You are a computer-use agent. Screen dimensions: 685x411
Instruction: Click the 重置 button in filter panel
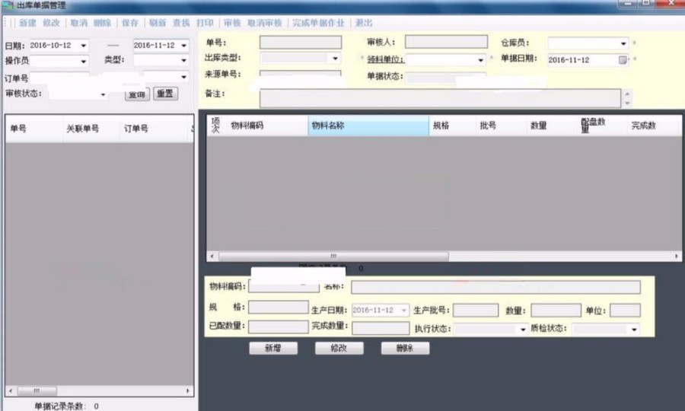(165, 94)
